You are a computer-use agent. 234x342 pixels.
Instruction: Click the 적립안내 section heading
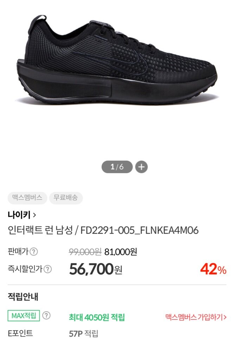[23, 297]
